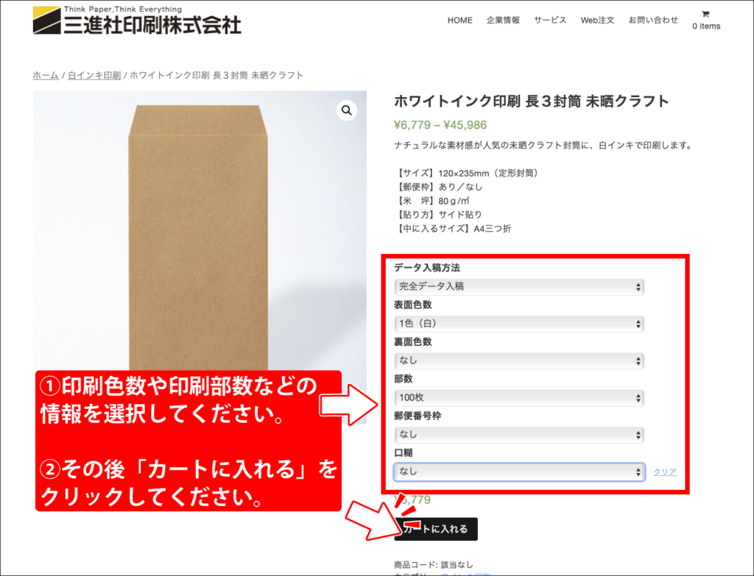Open the データ入稿方法 dropdown

519,287
